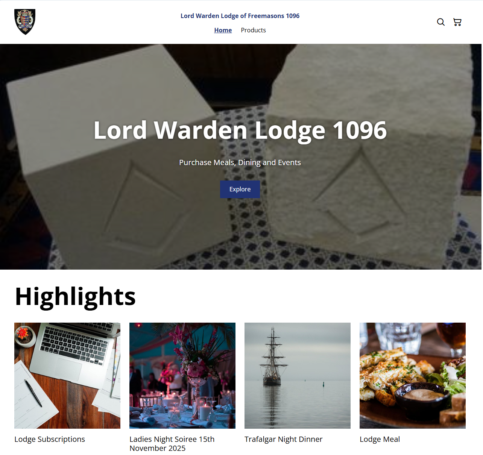The width and height of the screenshot is (483, 455).
Task: Click the lodge crest logo
Action: click(x=25, y=22)
